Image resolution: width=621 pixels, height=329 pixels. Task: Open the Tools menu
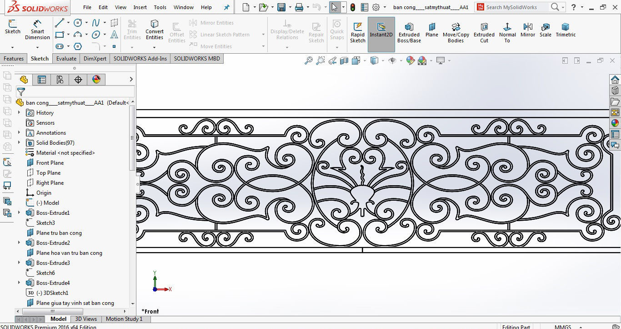[x=160, y=7]
